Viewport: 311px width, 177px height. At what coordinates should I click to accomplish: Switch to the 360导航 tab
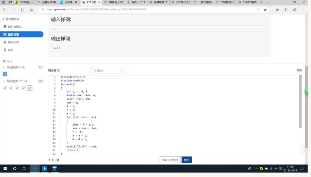25,2
